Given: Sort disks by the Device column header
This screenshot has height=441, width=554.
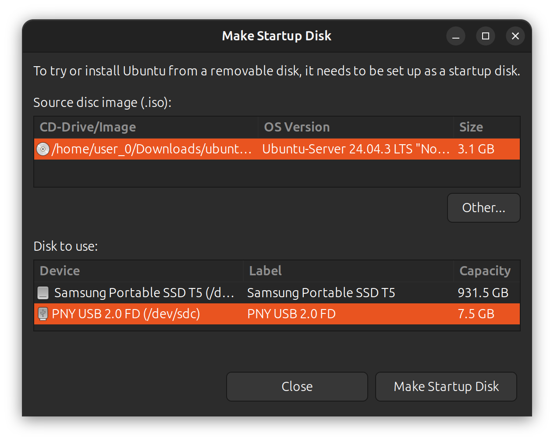Looking at the screenshot, I should (60, 271).
